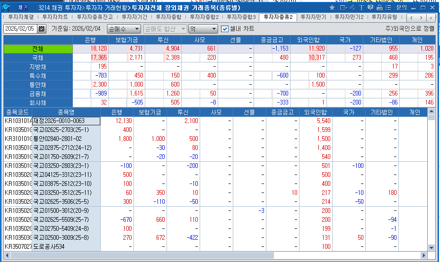
Task: Select the 지방채 row header
Action: point(38,67)
